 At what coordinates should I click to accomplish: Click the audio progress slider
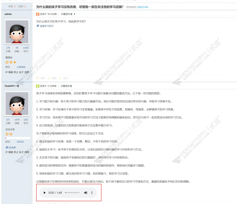(x=72, y=193)
